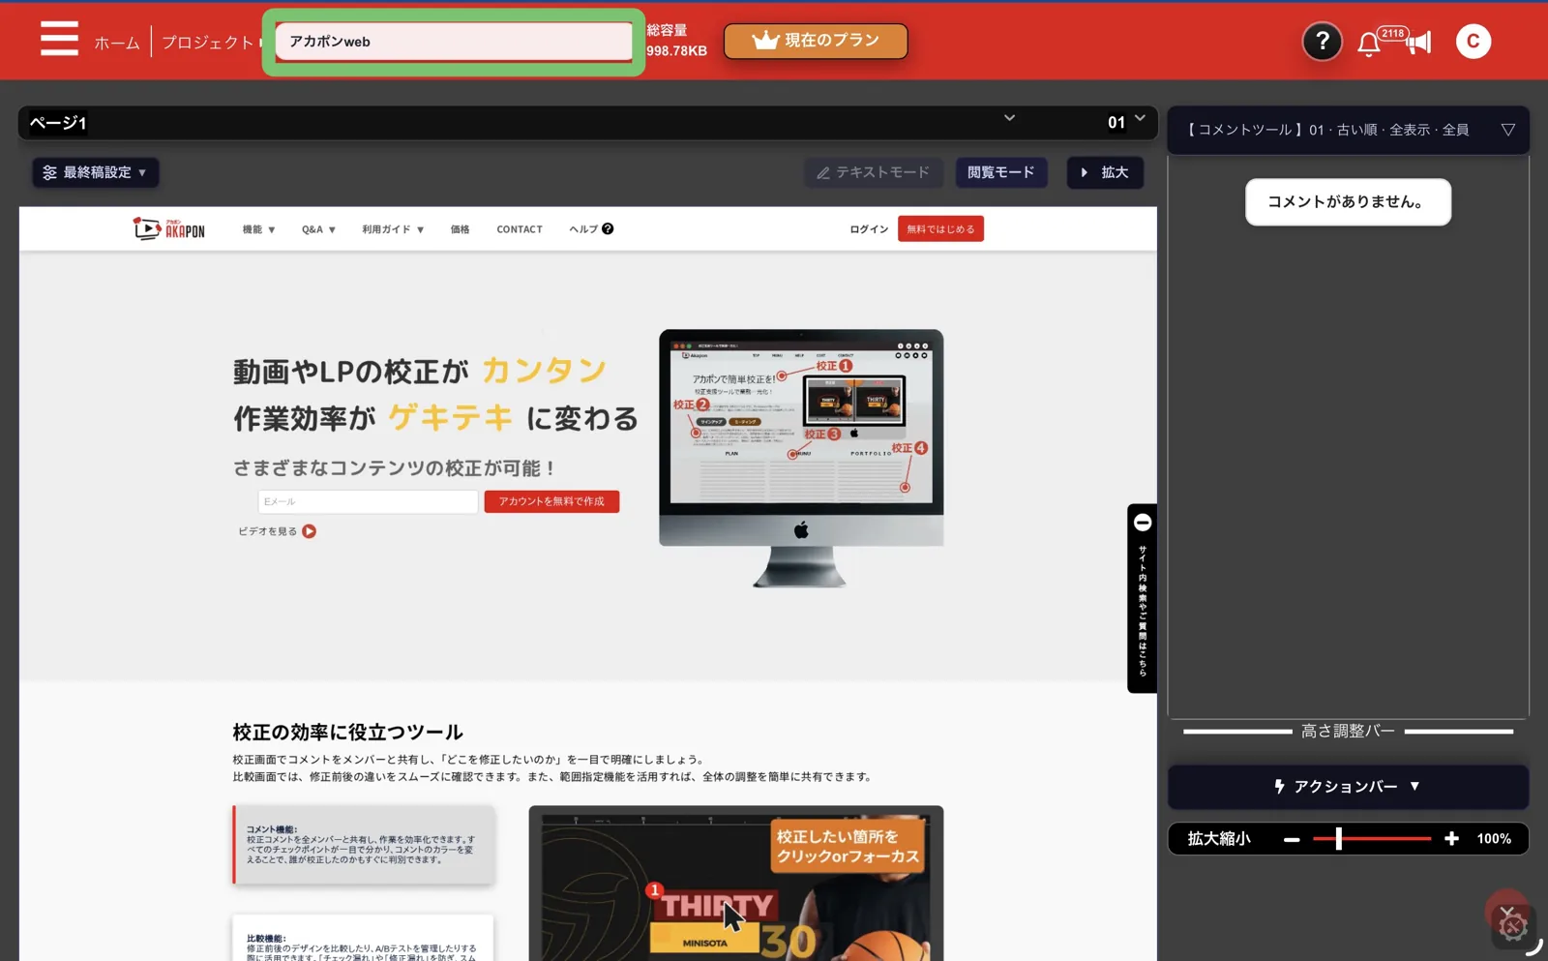Click the iMac hero image
The image size is (1548, 961).
(x=801, y=458)
